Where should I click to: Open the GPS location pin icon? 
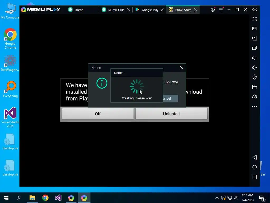point(254,77)
